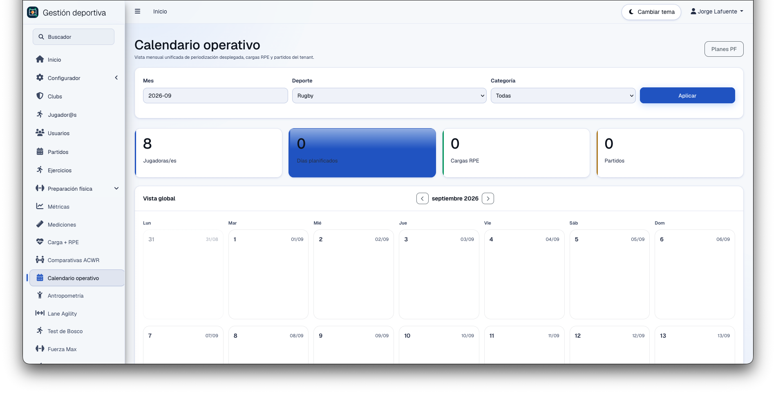Open Clubs via its shield icon

(40, 96)
